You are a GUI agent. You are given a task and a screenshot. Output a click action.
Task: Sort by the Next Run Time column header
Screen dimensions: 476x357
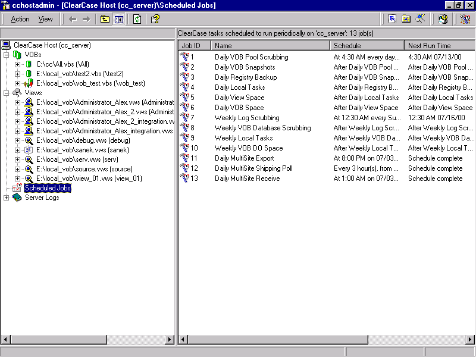(x=440, y=46)
